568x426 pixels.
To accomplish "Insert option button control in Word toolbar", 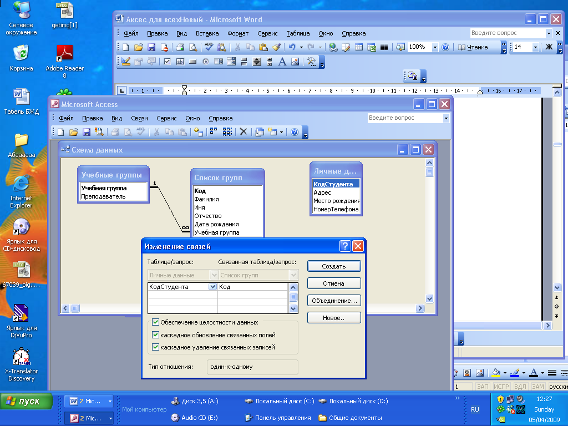I will pyautogui.click(x=206, y=62).
